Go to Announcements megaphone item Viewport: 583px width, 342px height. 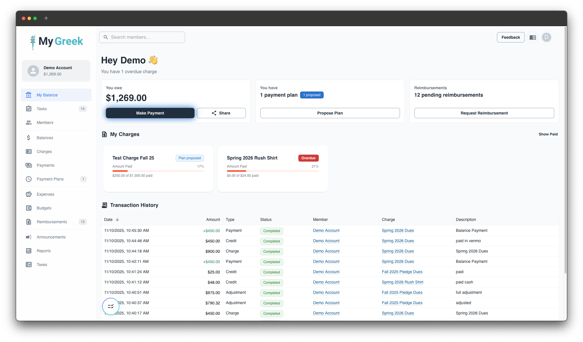click(x=51, y=237)
